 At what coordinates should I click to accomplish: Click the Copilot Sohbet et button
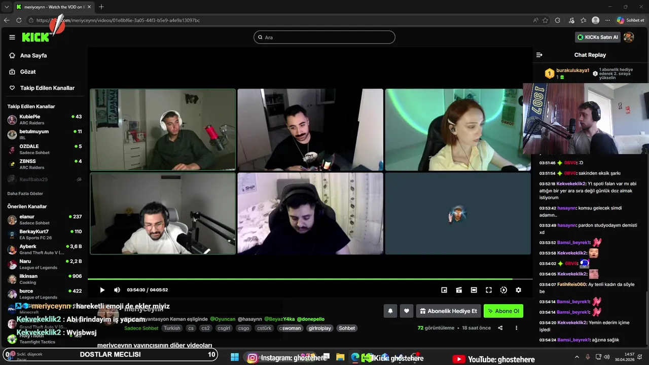(x=630, y=20)
